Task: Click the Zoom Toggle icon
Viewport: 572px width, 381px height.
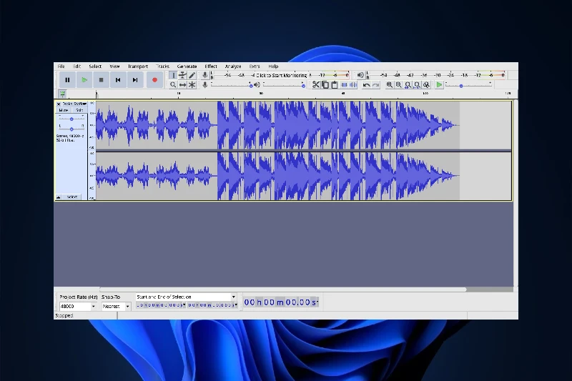Action: (426, 85)
